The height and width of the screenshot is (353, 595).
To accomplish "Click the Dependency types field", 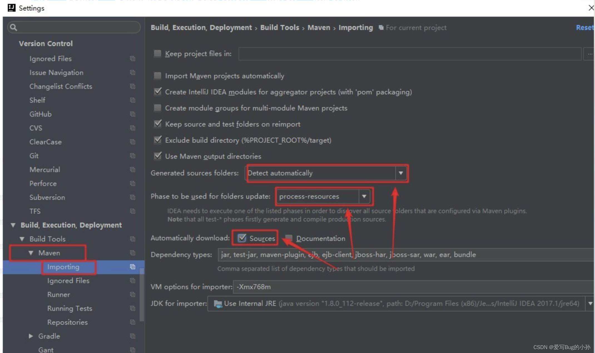I will tap(406, 254).
